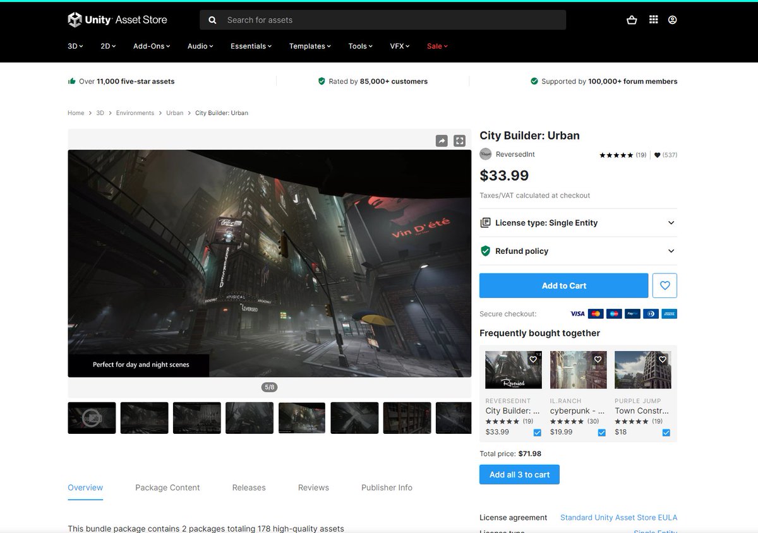This screenshot has width=758, height=533.
Task: Open the Tools dropdown menu
Action: click(360, 46)
